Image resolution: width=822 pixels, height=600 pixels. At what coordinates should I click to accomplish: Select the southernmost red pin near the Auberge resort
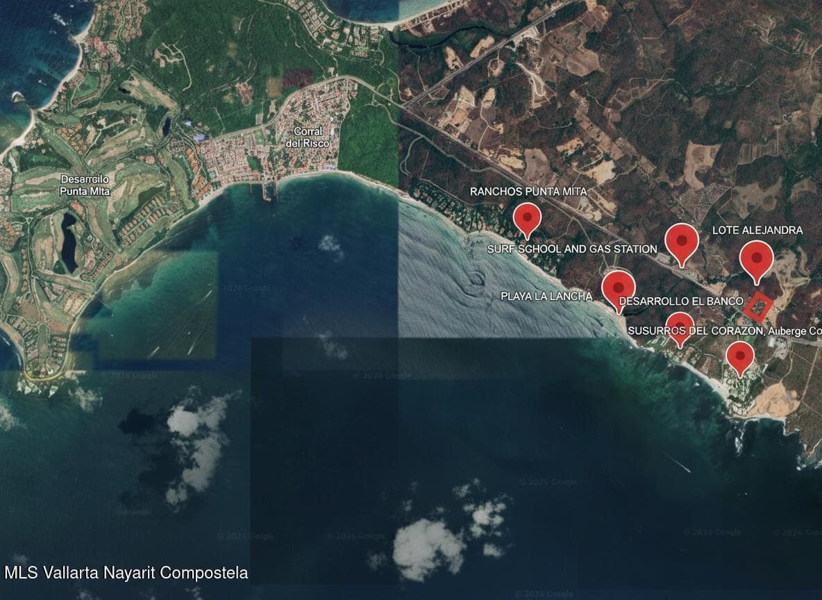pyautogui.click(x=739, y=359)
